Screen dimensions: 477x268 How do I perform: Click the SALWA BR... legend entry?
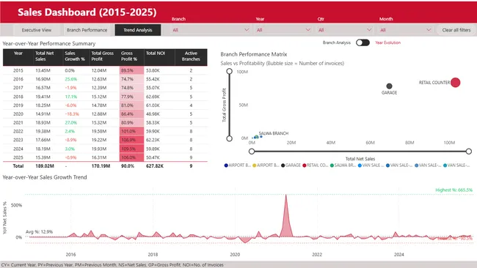(343, 165)
